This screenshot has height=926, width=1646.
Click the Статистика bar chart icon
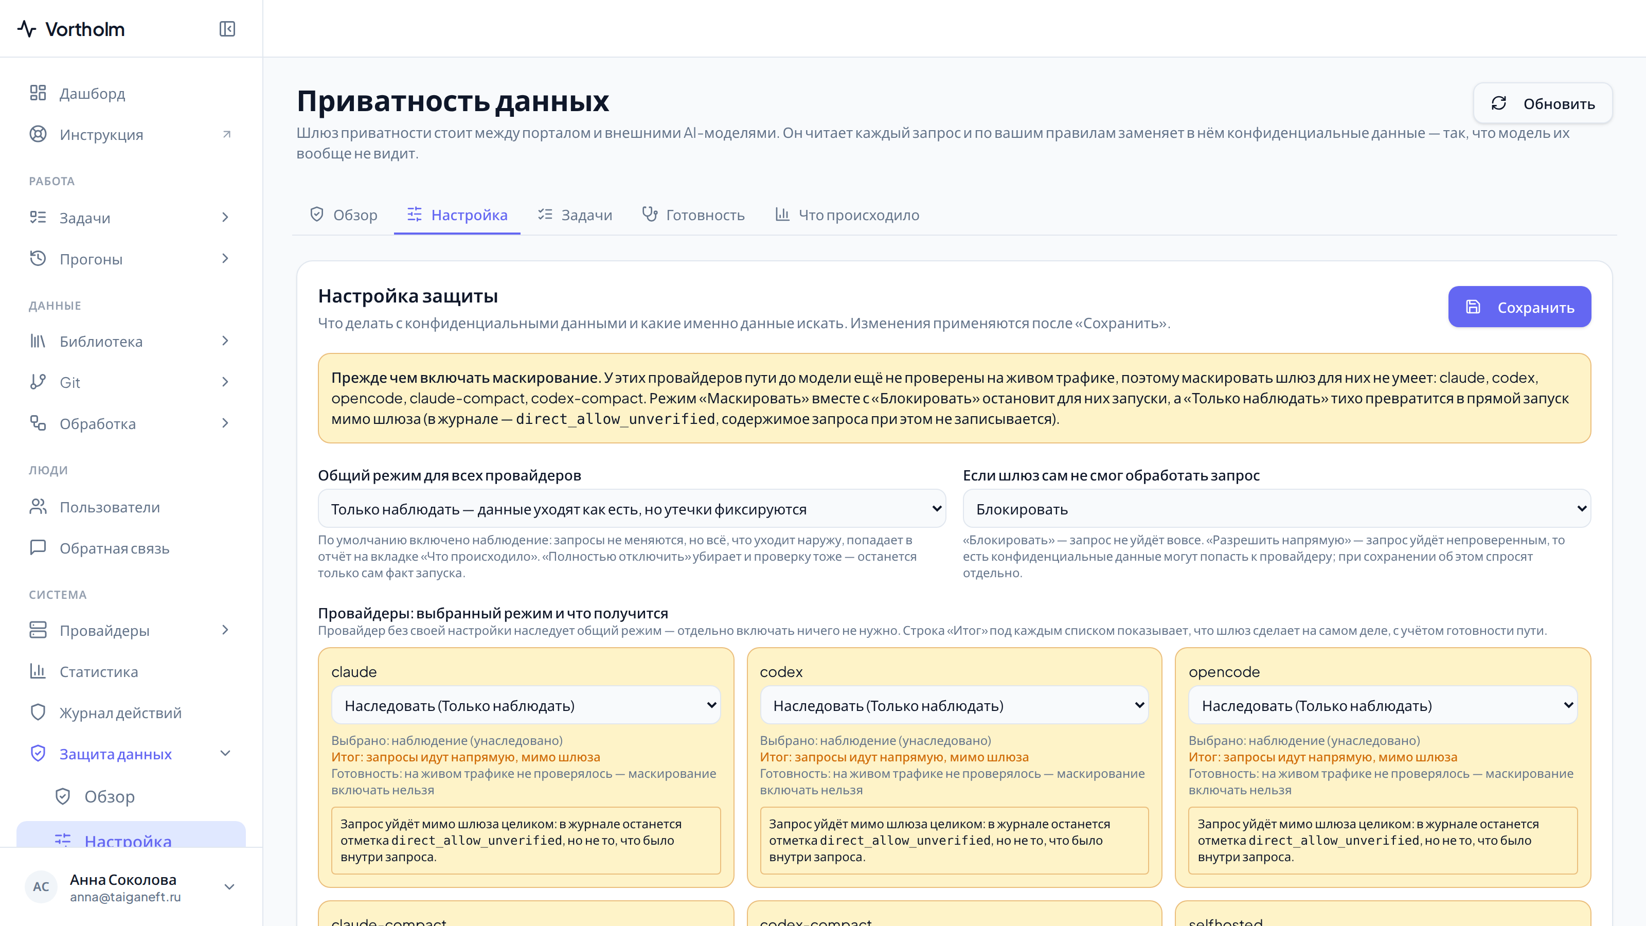38,671
